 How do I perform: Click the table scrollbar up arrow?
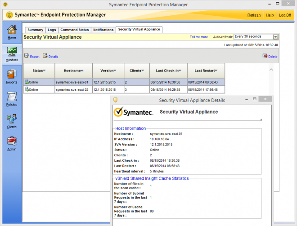271,70
